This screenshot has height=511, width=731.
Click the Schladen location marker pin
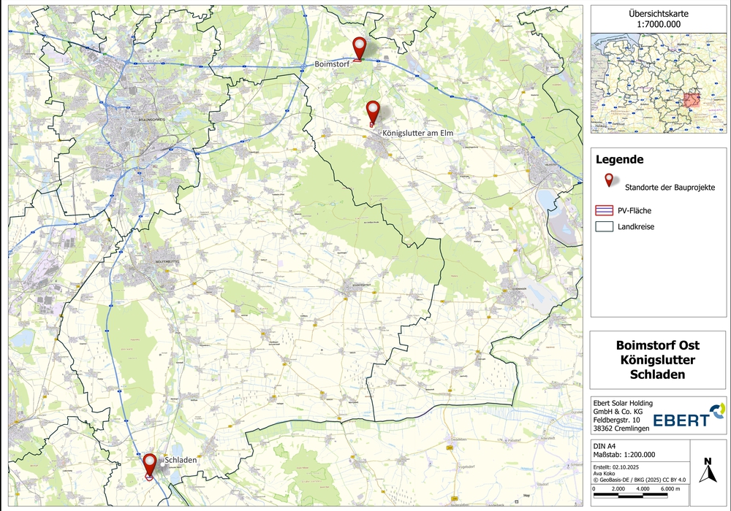[150, 464]
